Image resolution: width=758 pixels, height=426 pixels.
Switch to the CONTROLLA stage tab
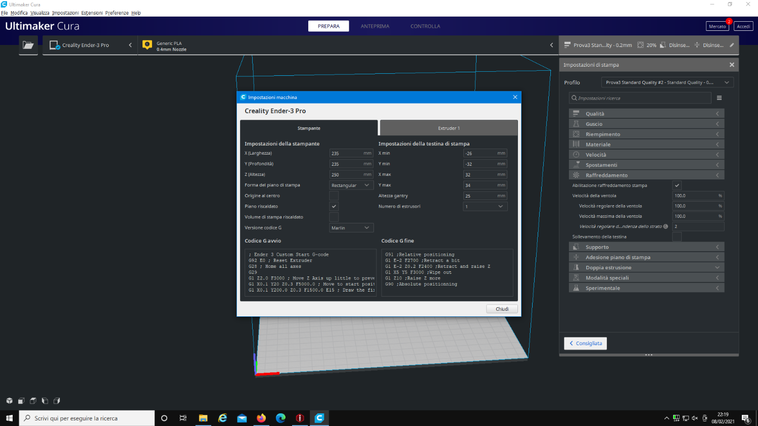[425, 26]
